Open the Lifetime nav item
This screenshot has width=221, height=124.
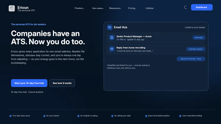[149, 8]
